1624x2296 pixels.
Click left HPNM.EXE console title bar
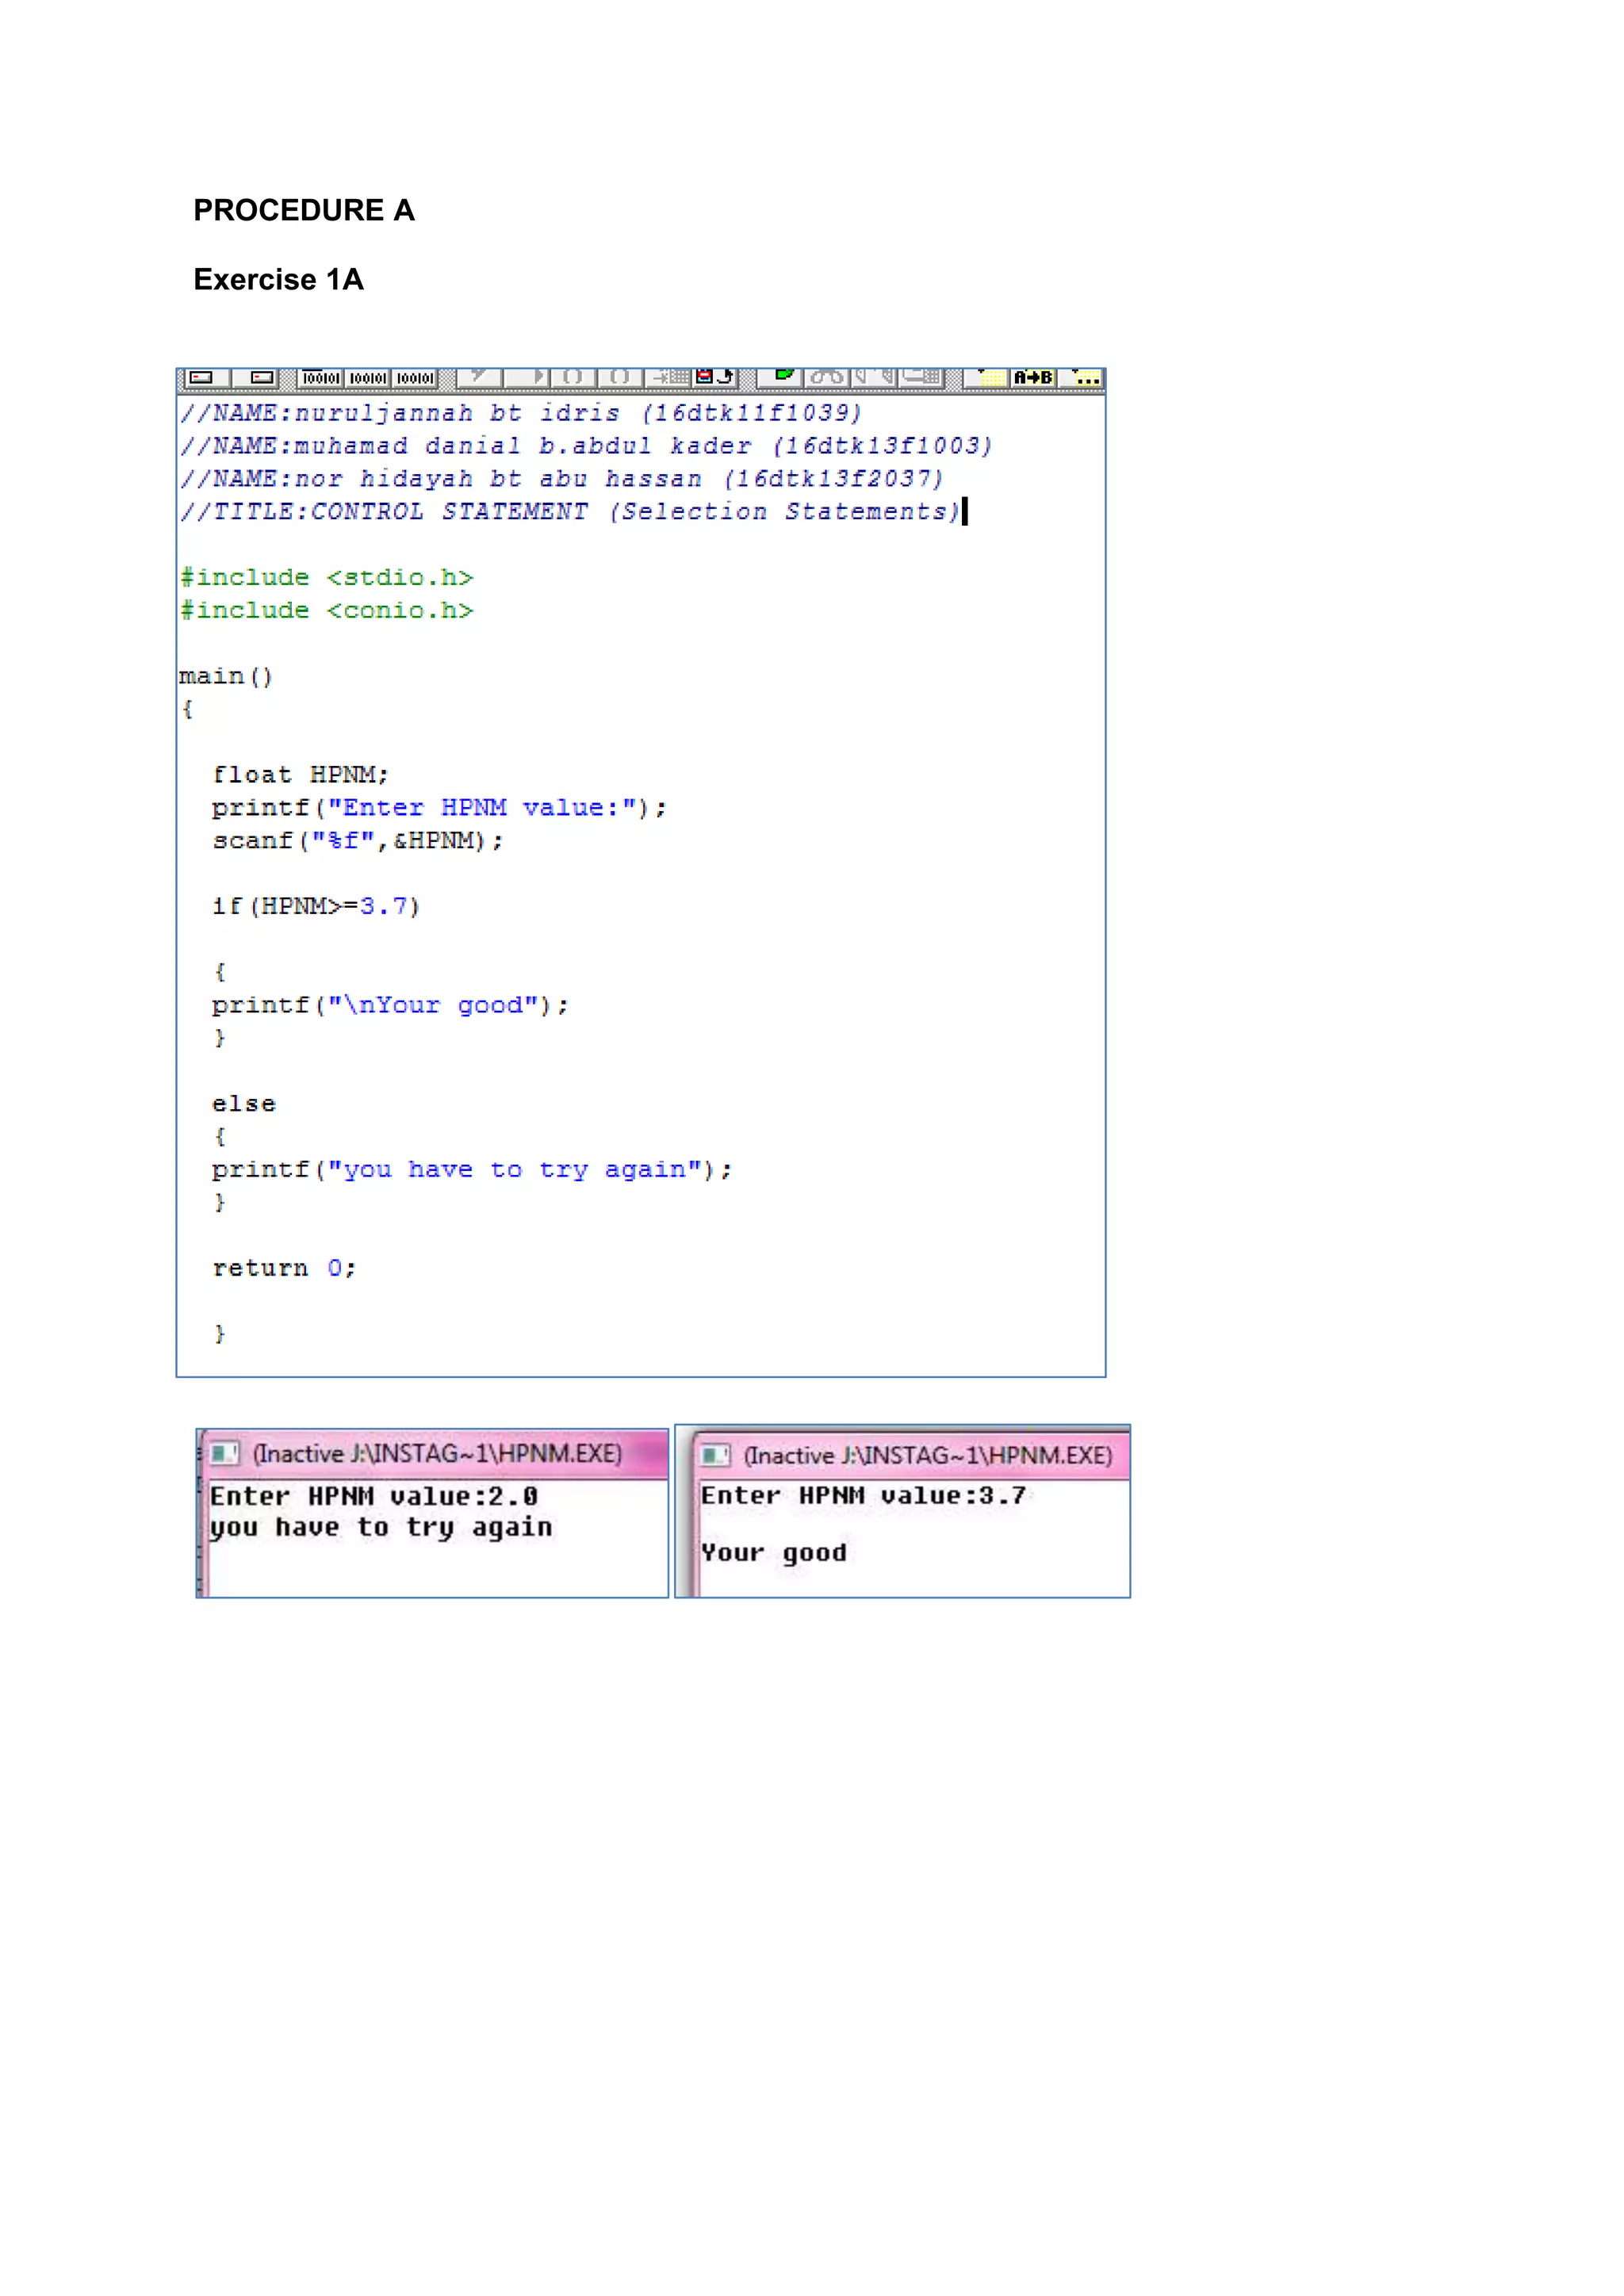pos(438,1453)
